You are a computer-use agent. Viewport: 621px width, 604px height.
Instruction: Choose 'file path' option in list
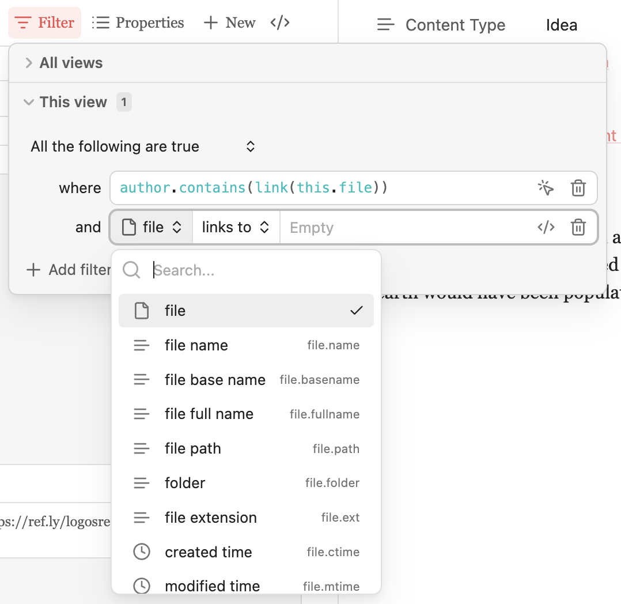[x=192, y=448]
